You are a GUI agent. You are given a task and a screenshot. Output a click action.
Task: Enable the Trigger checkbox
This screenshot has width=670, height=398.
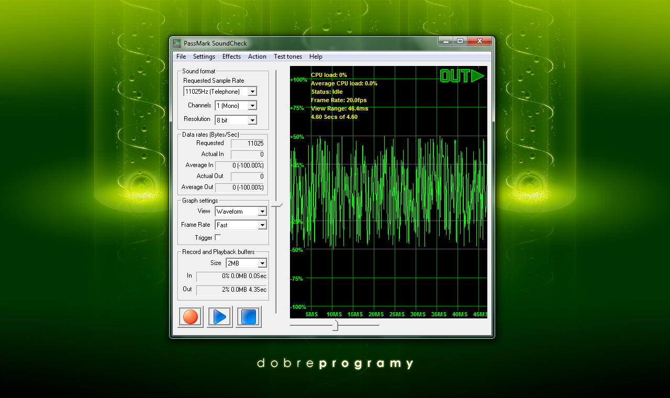coord(218,238)
